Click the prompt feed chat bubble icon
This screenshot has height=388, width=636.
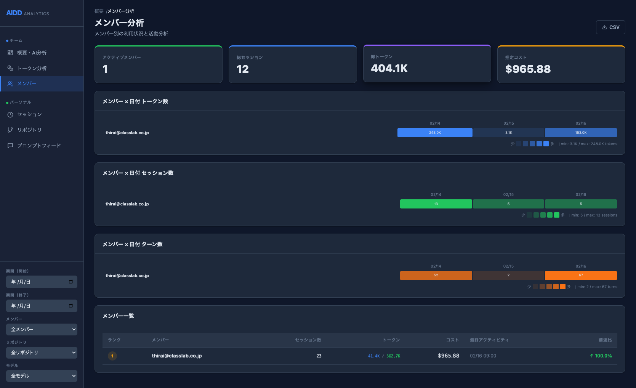click(x=10, y=146)
